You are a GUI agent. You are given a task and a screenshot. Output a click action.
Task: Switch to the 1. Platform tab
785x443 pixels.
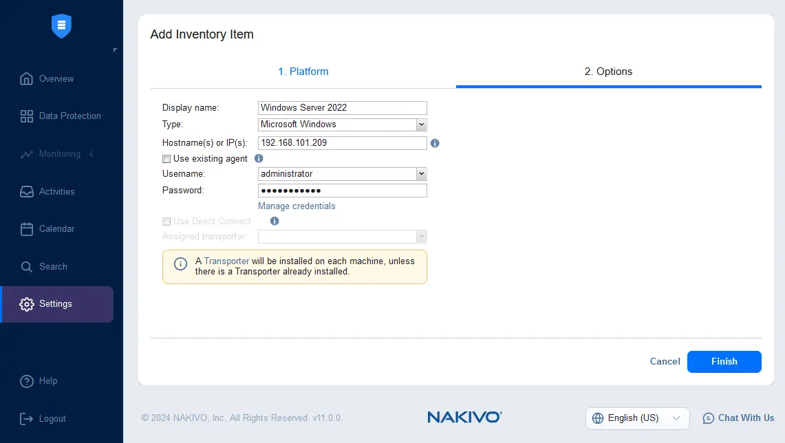303,72
